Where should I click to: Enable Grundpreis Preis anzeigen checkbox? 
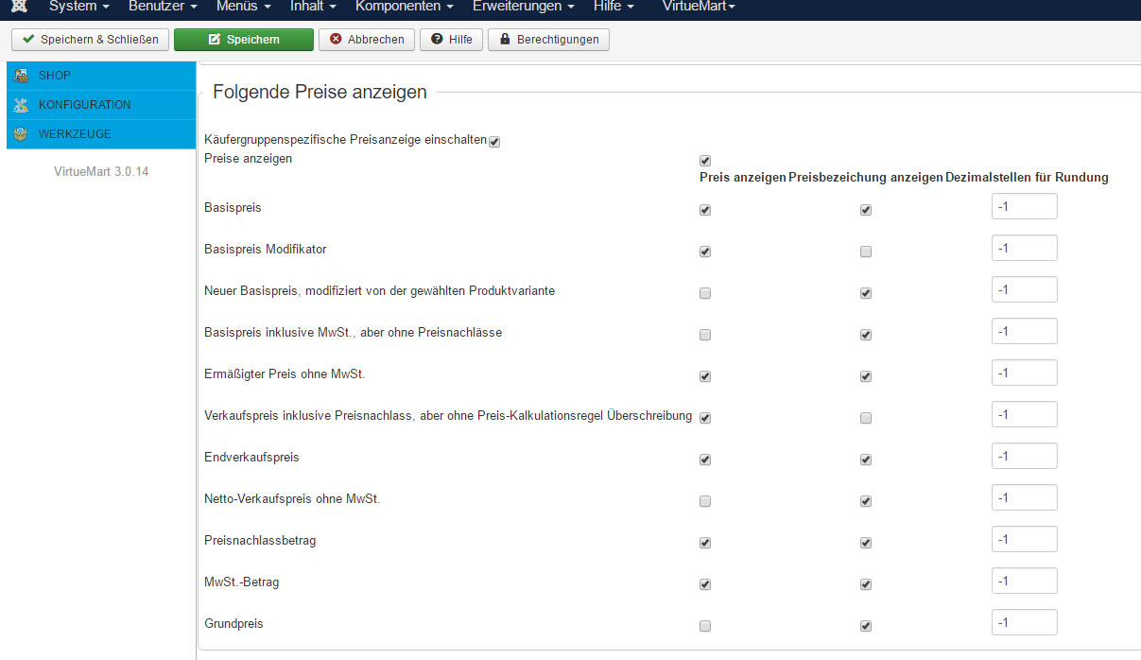point(704,626)
